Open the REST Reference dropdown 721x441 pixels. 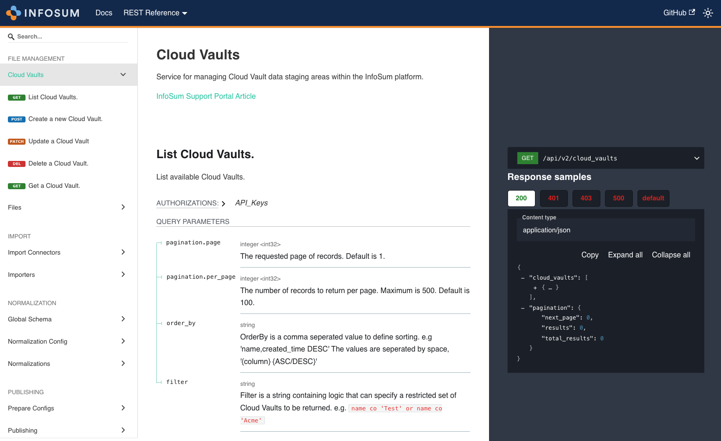[155, 13]
